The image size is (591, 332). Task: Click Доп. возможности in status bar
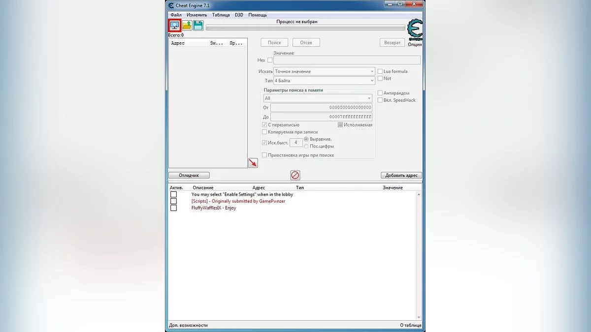click(x=188, y=325)
